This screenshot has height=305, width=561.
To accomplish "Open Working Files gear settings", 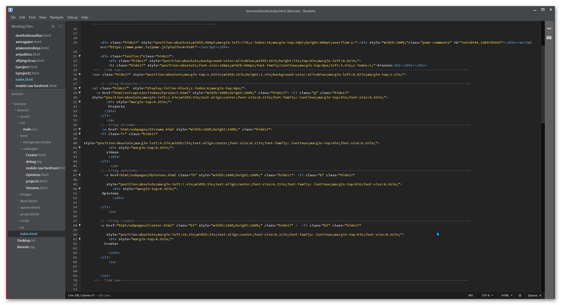I will tap(53, 26).
